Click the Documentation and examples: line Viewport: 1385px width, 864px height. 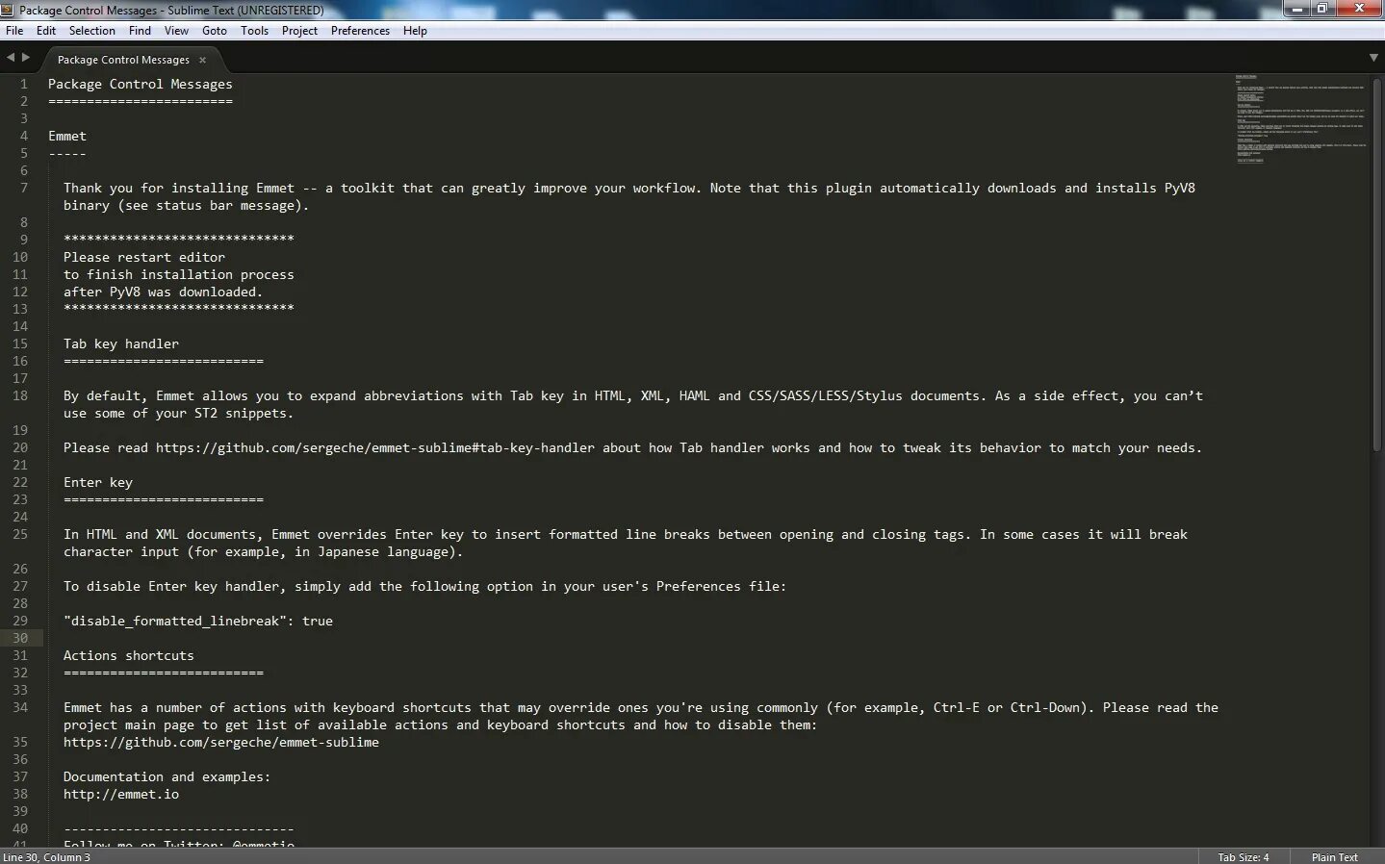coord(167,776)
